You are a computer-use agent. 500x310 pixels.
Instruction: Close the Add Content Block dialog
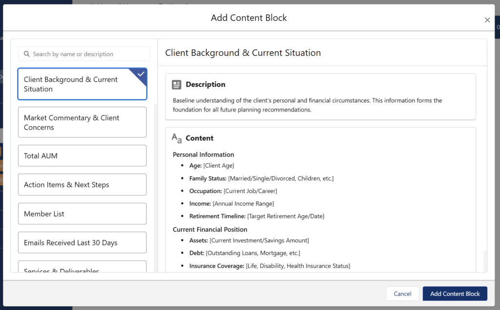click(x=487, y=20)
